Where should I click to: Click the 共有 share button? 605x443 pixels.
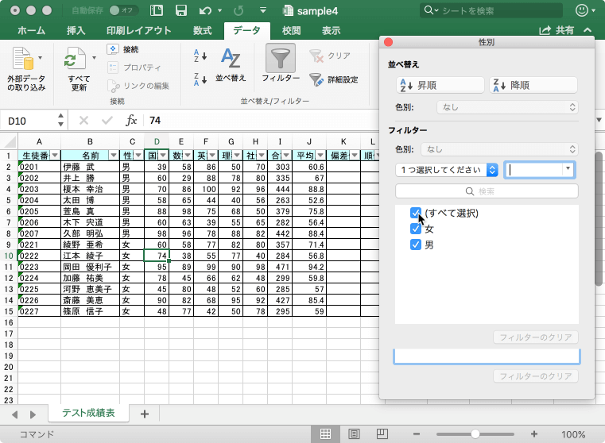[557, 30]
